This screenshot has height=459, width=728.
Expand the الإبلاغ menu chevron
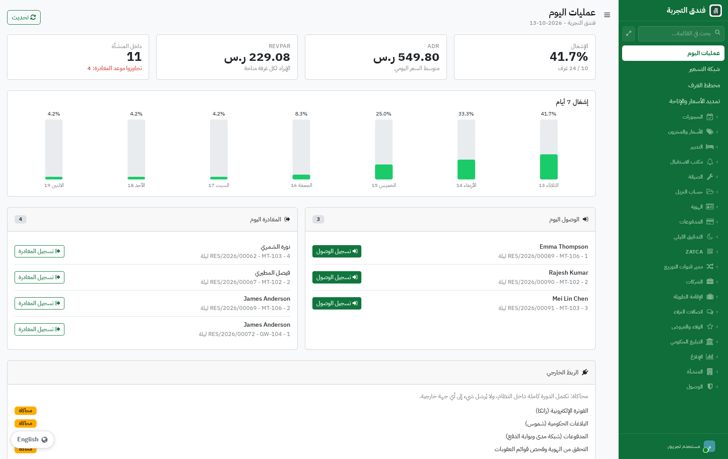pos(717,357)
